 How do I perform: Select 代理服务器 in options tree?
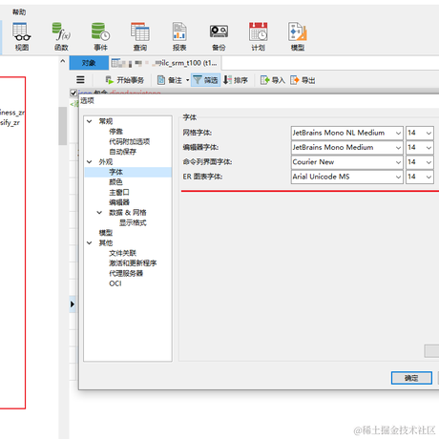126,273
